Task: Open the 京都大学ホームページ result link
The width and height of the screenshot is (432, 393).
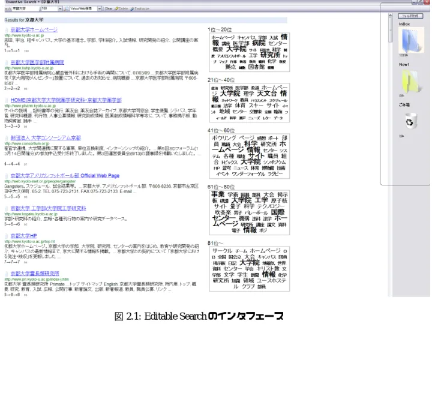Action: pos(34,29)
